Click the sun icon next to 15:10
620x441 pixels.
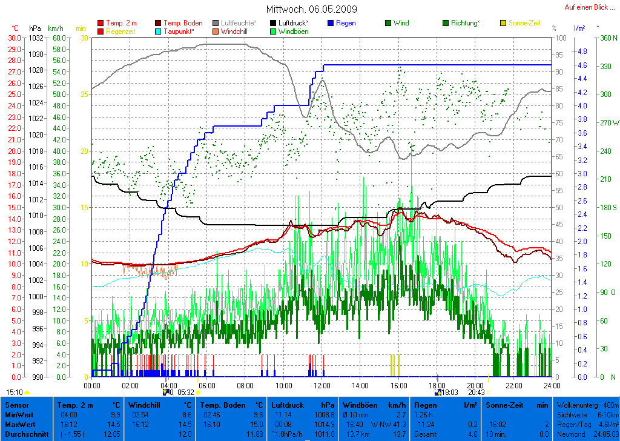coord(27,393)
